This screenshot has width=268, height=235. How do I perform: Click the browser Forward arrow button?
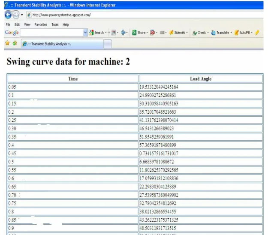[16, 15]
